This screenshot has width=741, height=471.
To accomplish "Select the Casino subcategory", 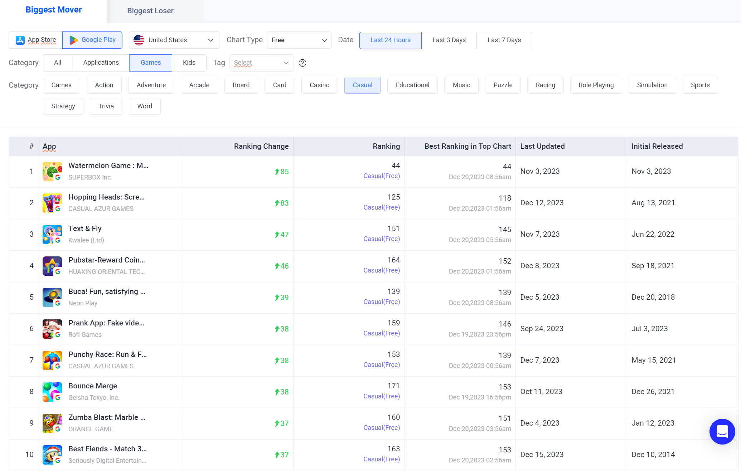I will [x=320, y=85].
